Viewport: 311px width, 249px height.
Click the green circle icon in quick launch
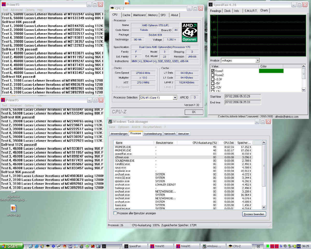point(87,246)
